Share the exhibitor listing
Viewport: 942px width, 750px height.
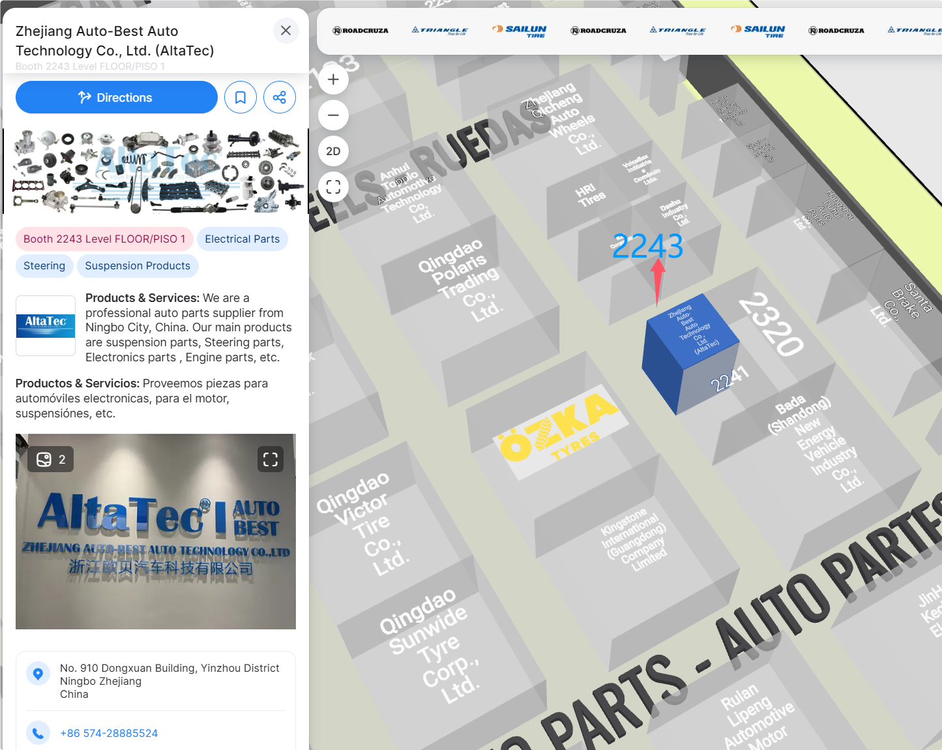[x=280, y=97]
